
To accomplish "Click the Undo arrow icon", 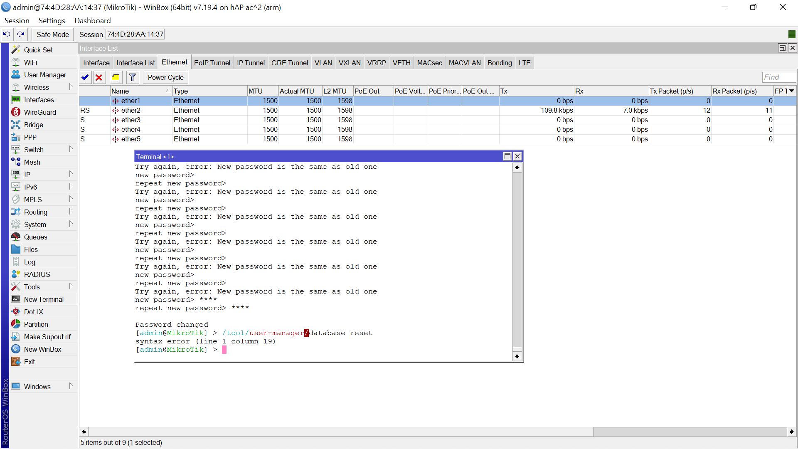I will 7,34.
